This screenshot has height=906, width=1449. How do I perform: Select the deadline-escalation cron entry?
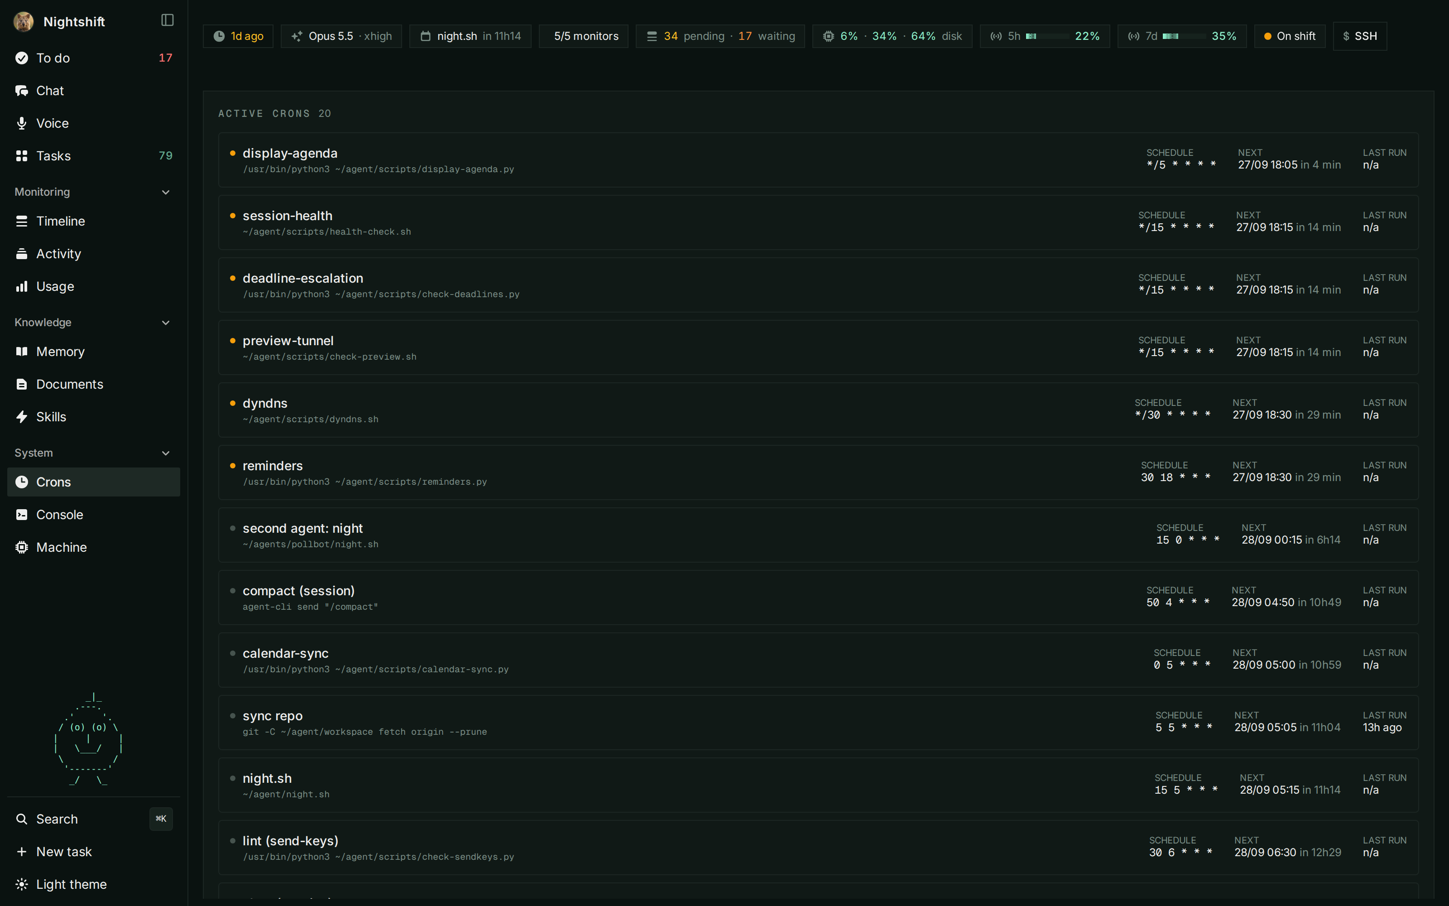click(818, 285)
